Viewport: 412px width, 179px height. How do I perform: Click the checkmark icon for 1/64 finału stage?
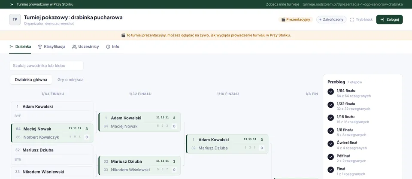coord(330,91)
